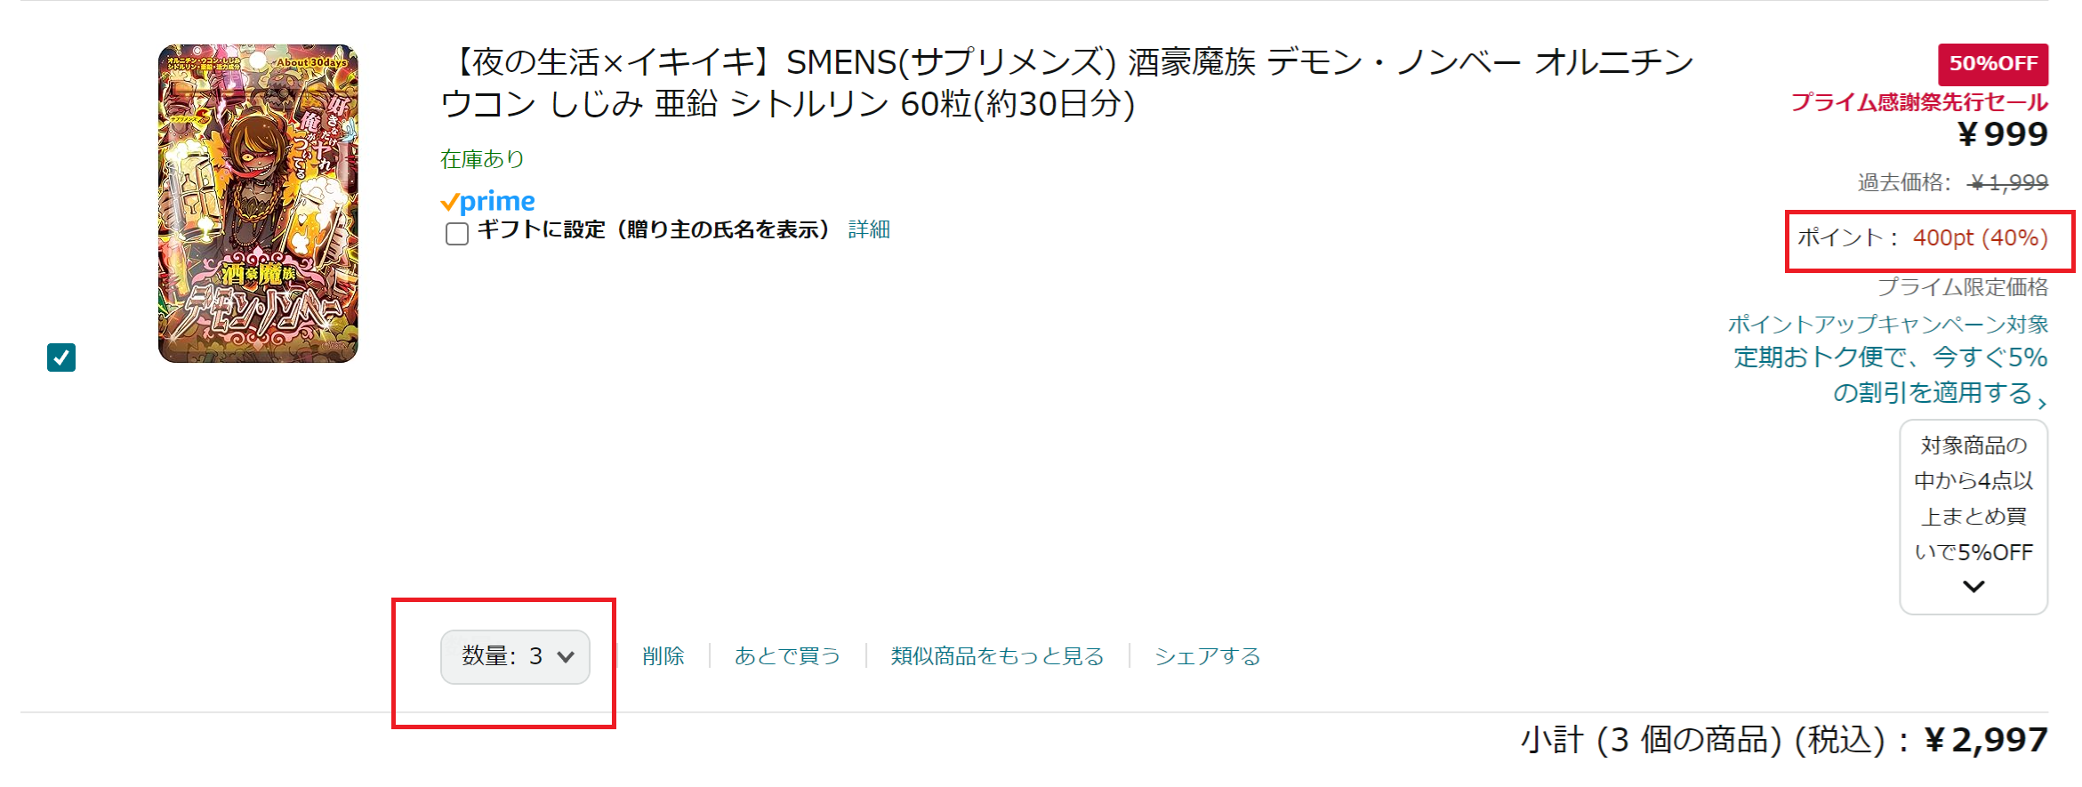
Task: Open the product thumbnail image
Action: click(x=258, y=204)
